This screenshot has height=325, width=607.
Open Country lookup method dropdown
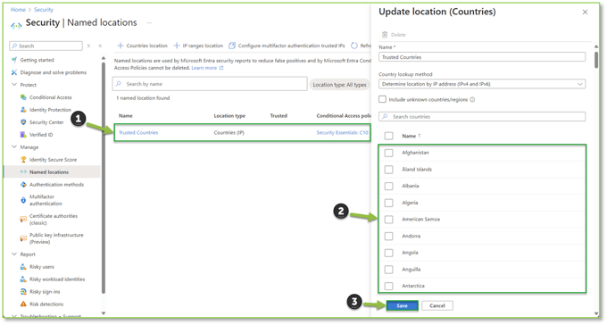(x=482, y=84)
